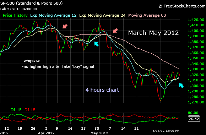Click the Price History legend label
The image size is (206, 135).
coord(15,15)
